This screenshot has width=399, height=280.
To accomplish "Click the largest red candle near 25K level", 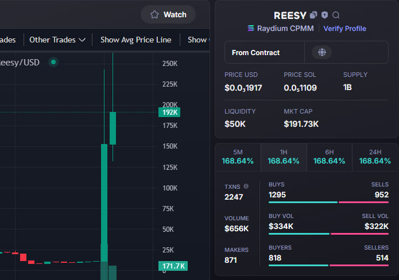I will (x=23, y=257).
